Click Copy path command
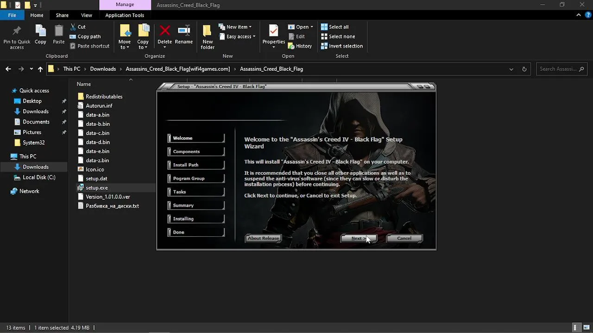The width and height of the screenshot is (593, 333). (85, 37)
